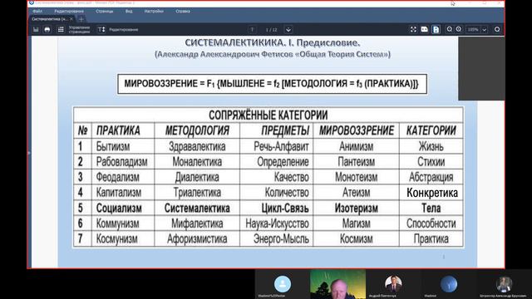Viewport: 532px width, 299px height.
Task: Click header МЕТОДОЛОГИЯ in table
Action: coord(197,130)
